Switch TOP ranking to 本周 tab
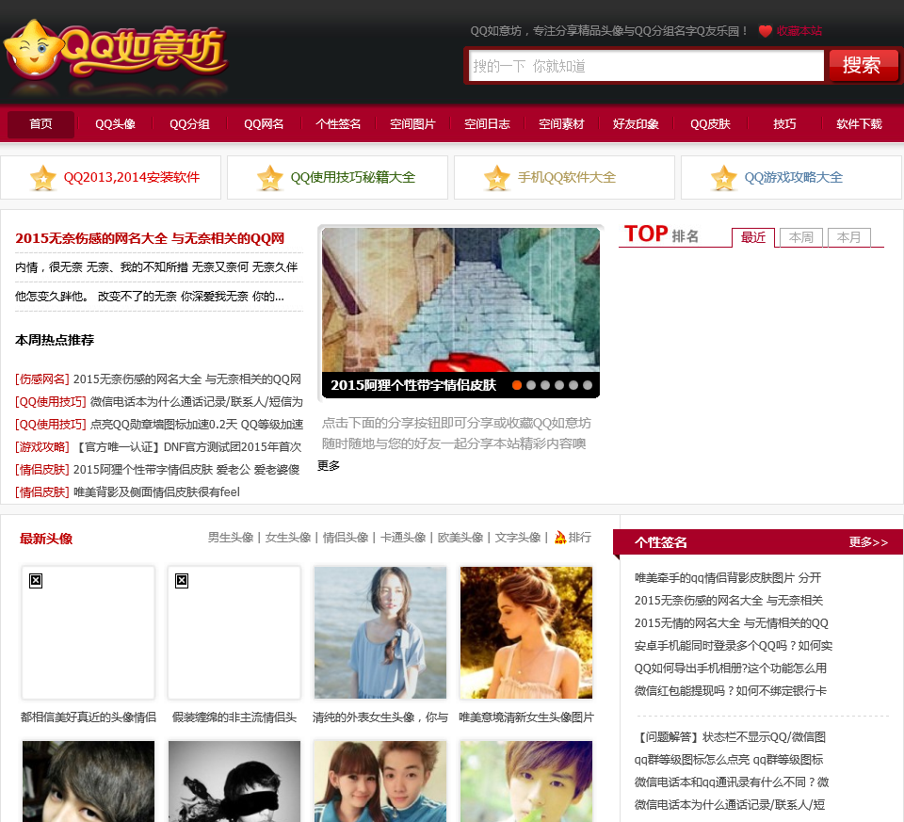 pos(801,237)
